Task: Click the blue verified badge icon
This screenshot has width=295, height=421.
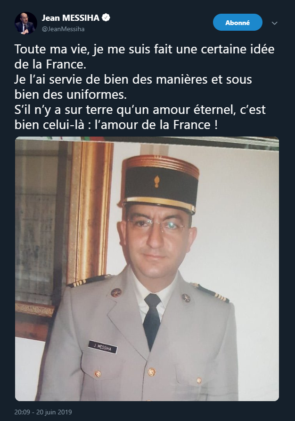Action: pyautogui.click(x=107, y=18)
